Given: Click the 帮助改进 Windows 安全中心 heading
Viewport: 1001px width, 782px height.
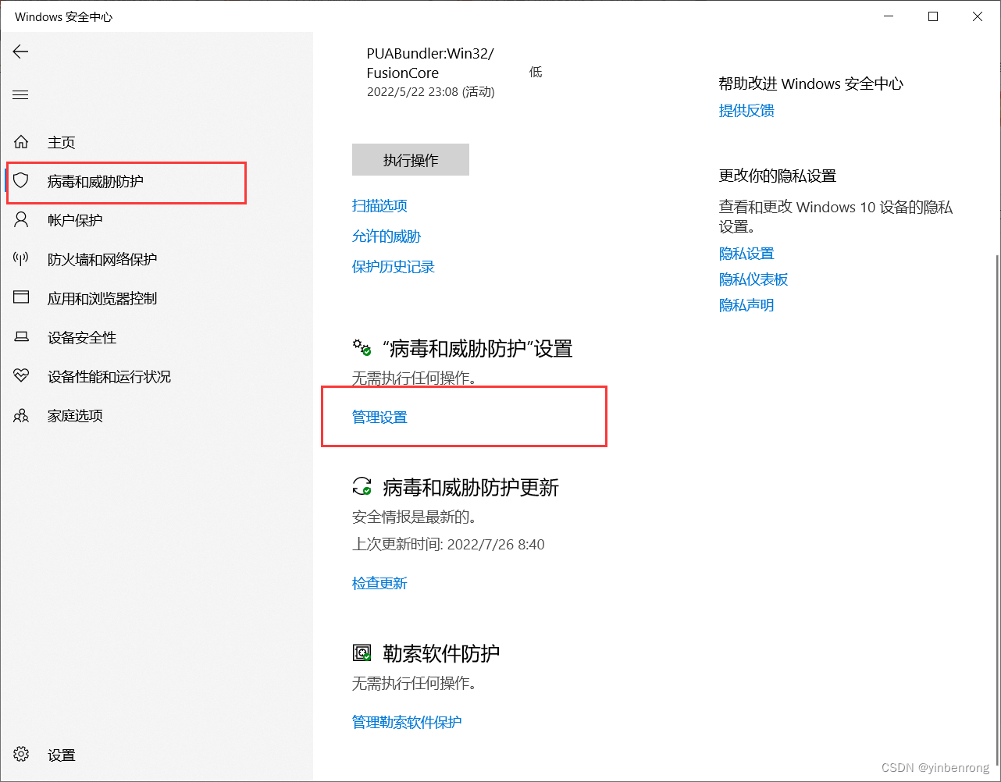Looking at the screenshot, I should pyautogui.click(x=811, y=84).
